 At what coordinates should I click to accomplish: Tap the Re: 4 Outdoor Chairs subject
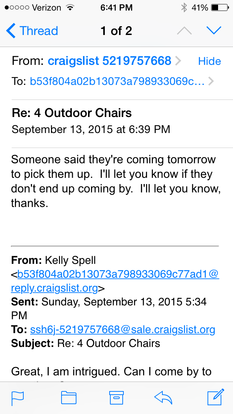click(72, 113)
